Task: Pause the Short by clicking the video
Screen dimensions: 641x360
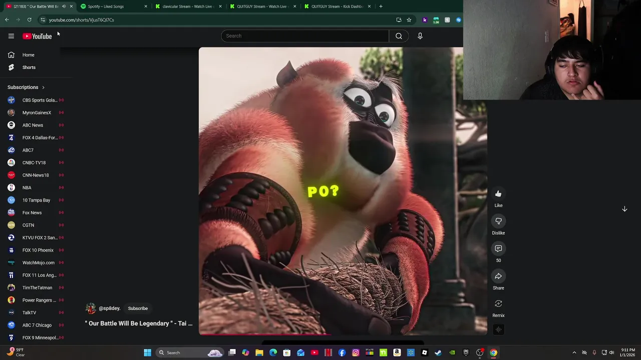Action: 343,191
